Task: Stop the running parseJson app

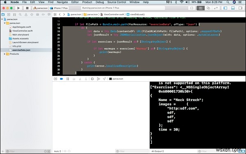Action: (27, 8)
